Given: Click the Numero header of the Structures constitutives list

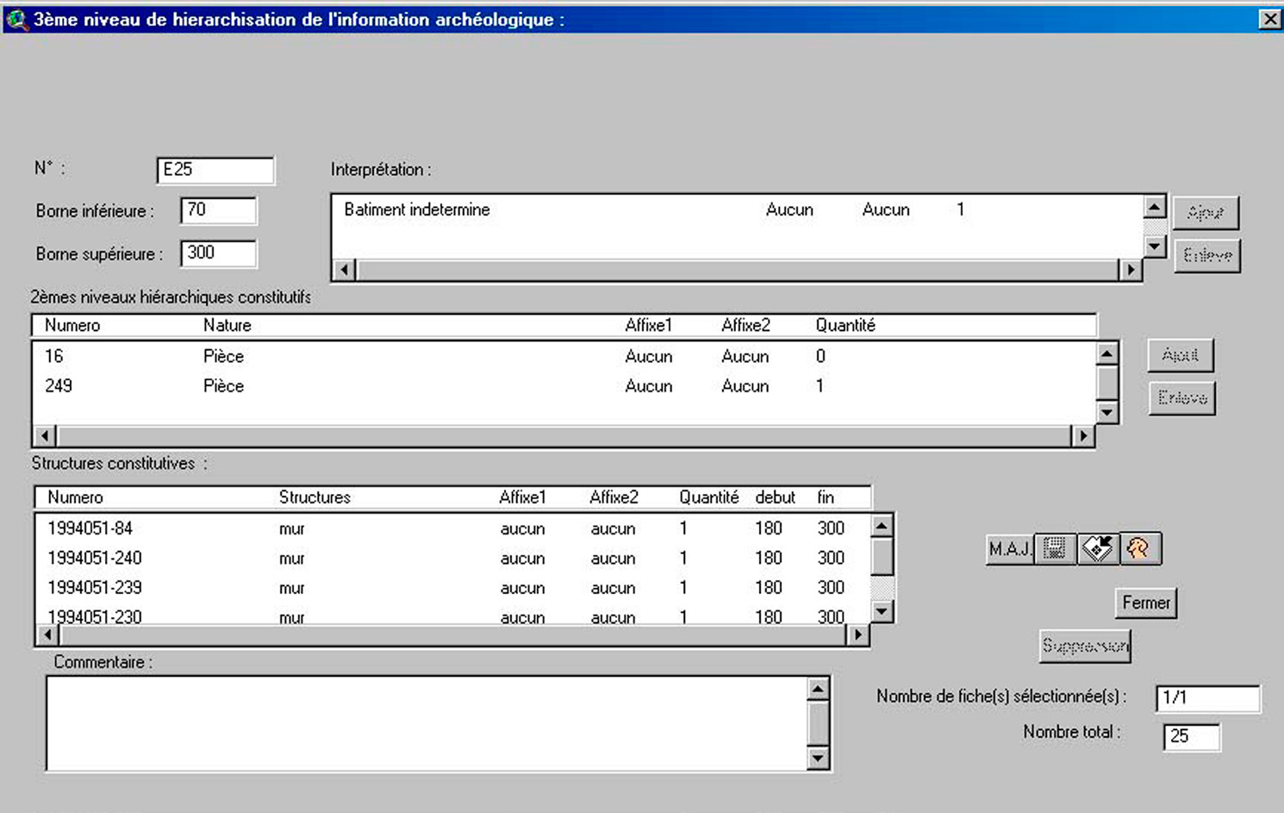Looking at the screenshot, I should [75, 497].
